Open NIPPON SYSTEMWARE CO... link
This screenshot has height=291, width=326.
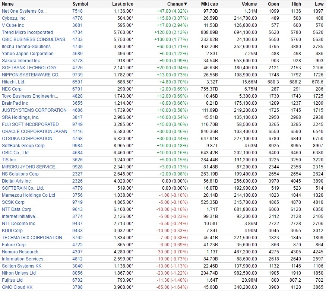pyautogui.click(x=32, y=75)
